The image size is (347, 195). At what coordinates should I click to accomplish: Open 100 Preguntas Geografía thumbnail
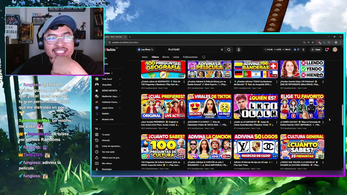[163, 70]
